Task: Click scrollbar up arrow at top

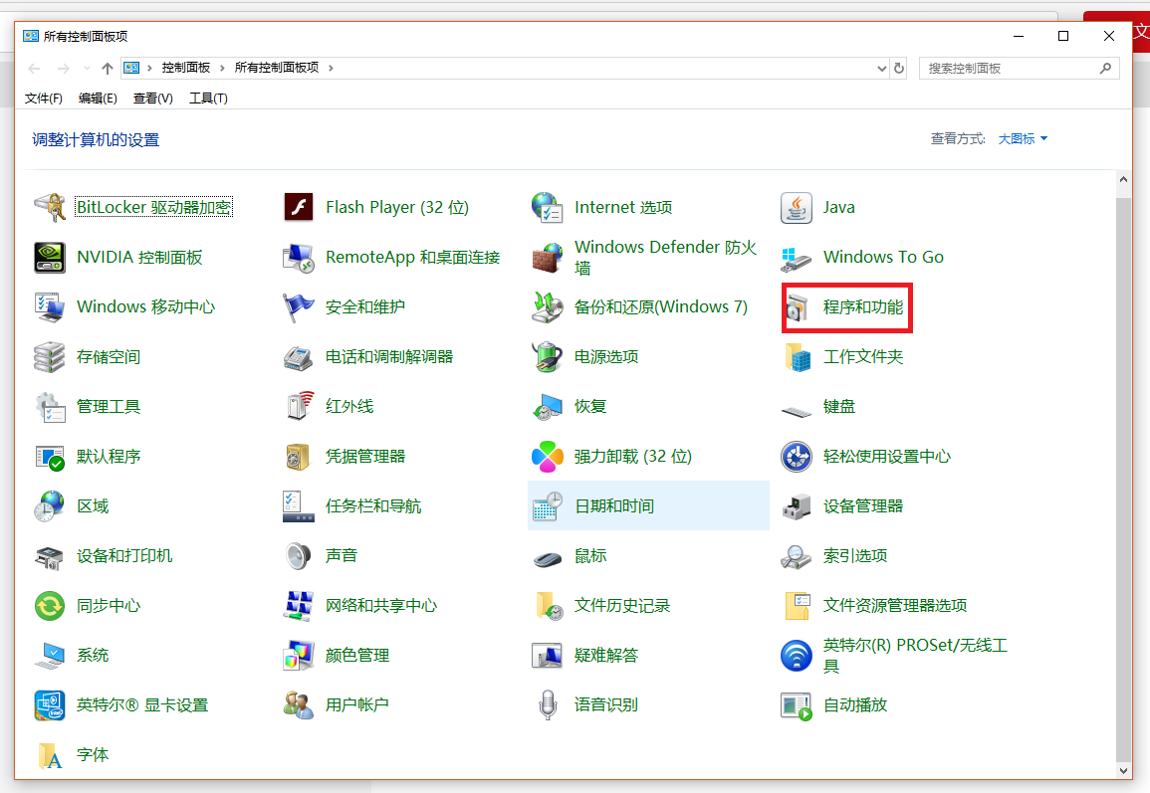Action: (1123, 179)
